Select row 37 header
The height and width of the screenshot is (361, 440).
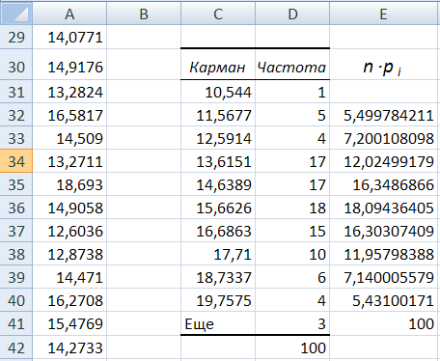(16, 231)
